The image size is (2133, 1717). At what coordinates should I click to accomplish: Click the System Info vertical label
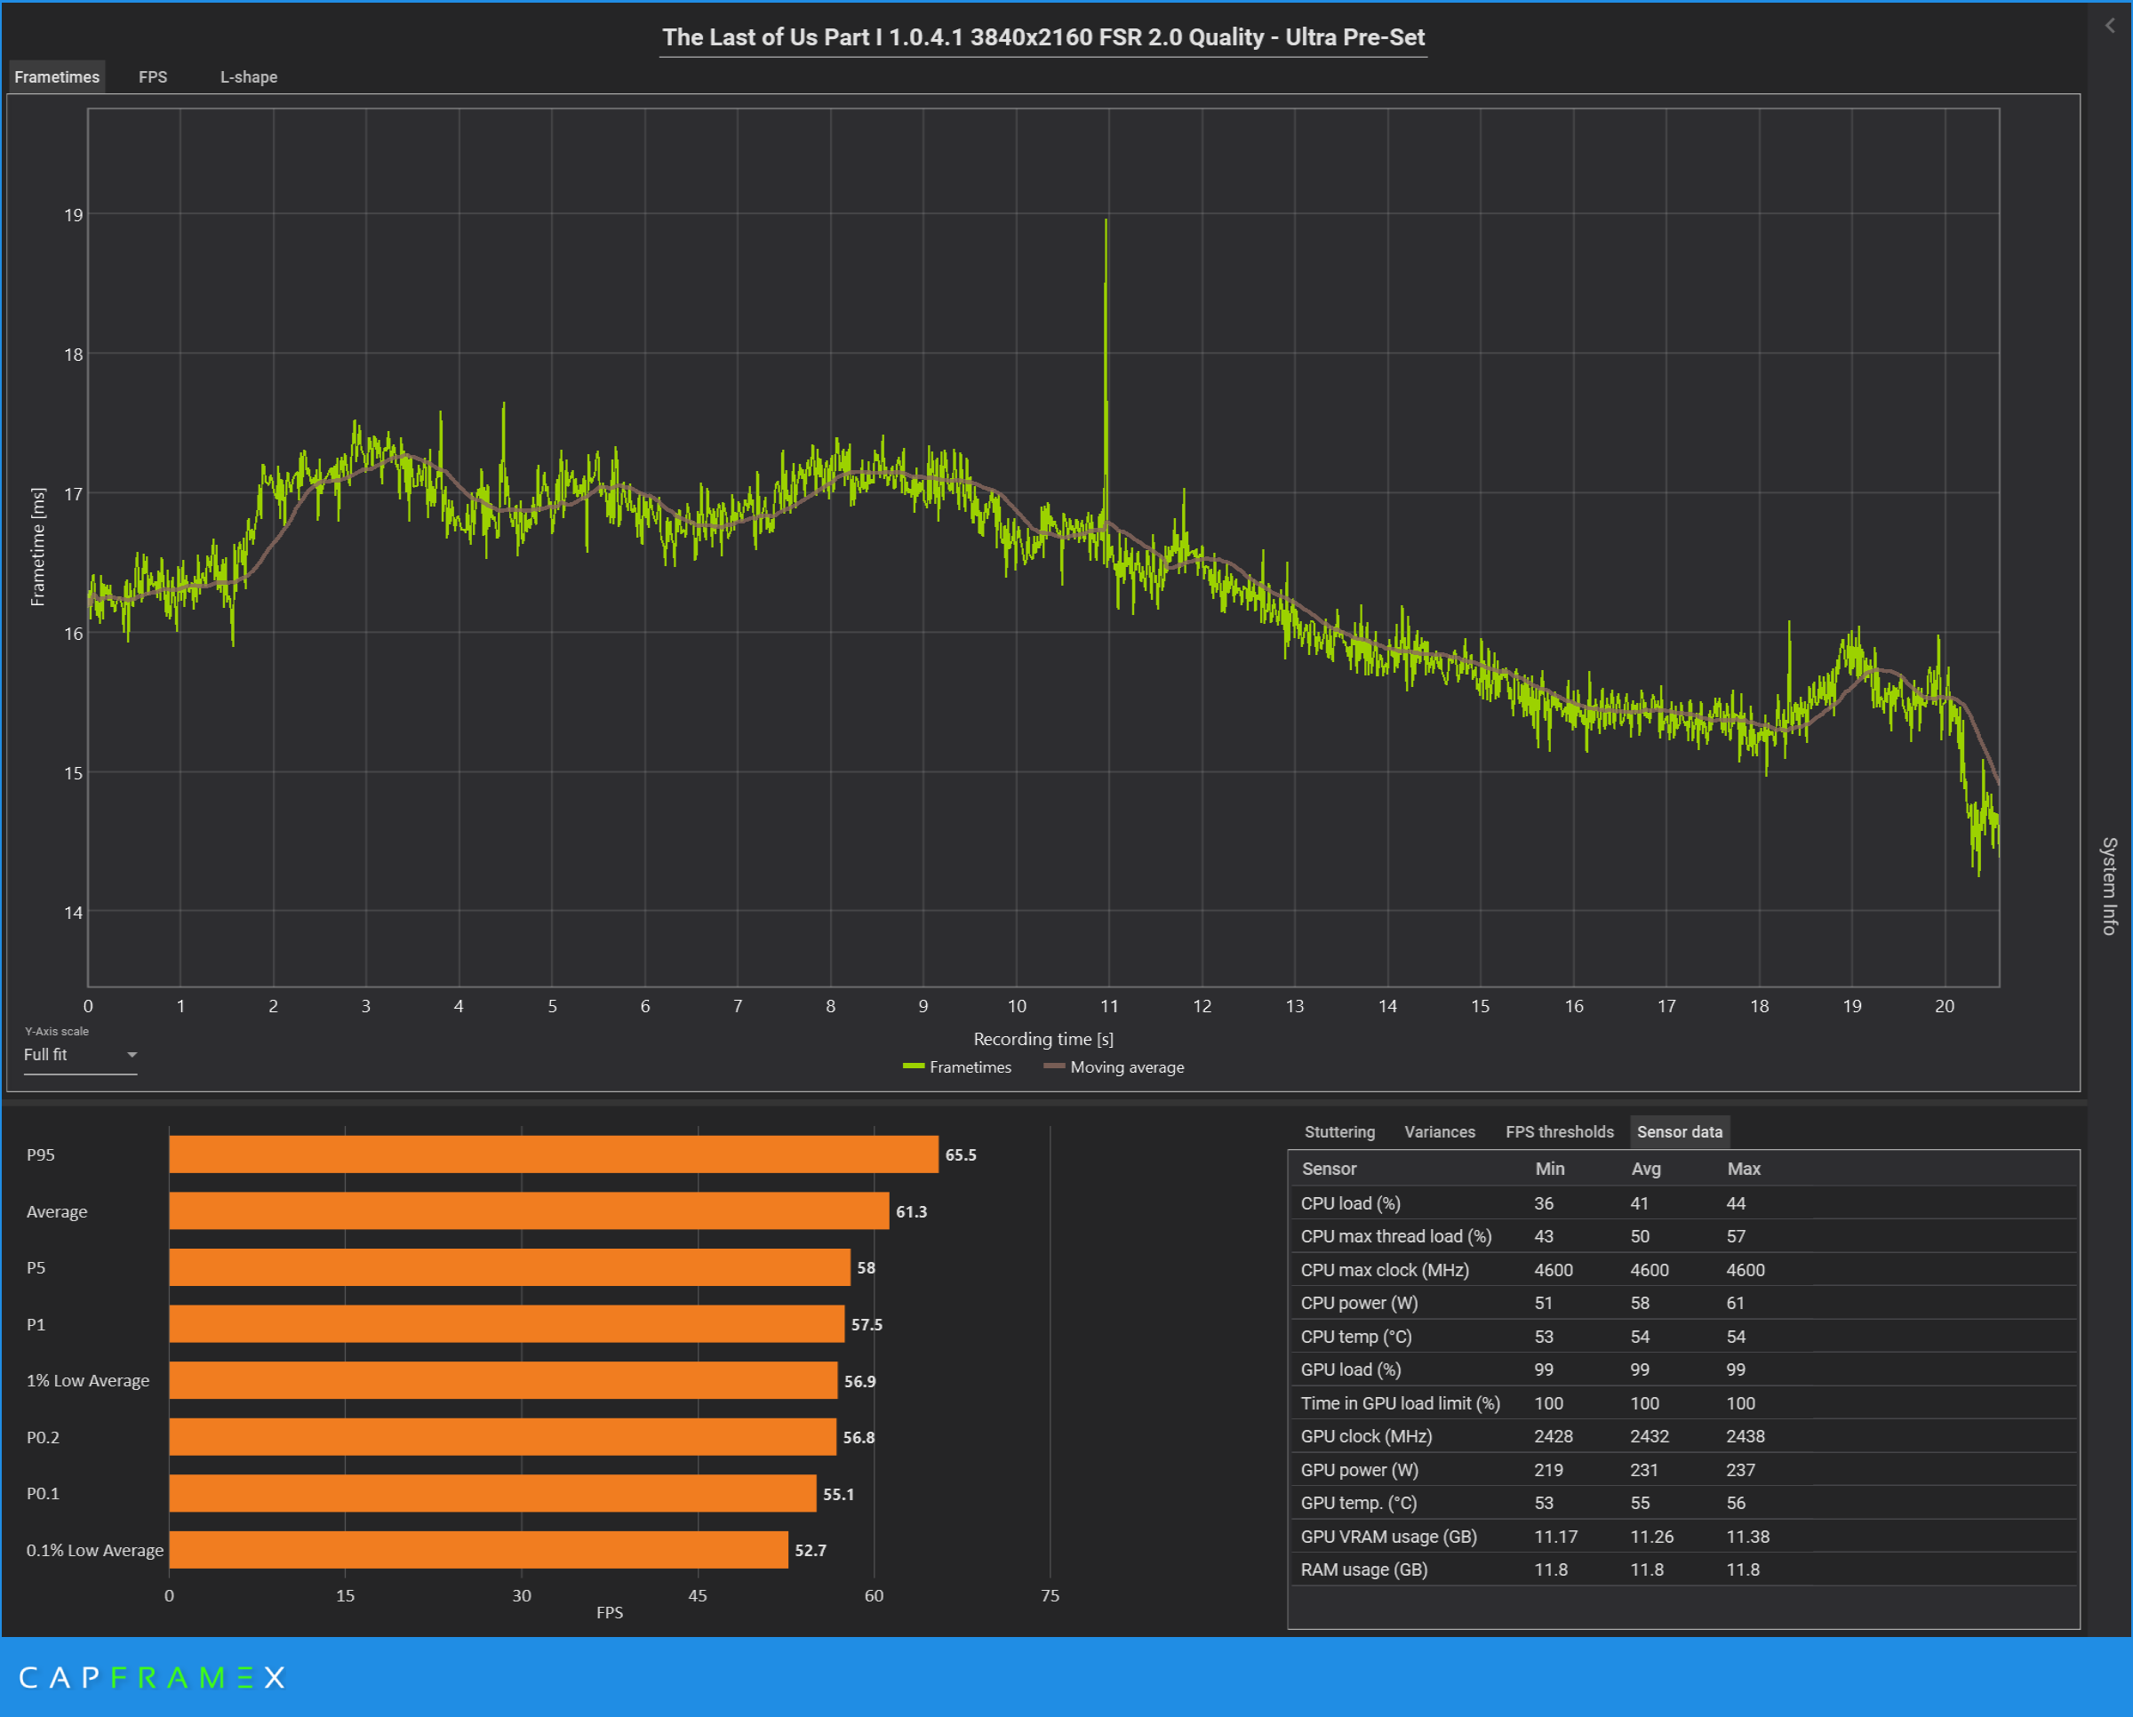(x=2109, y=885)
